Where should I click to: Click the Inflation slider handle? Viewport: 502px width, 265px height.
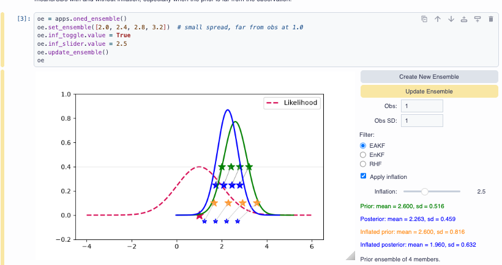(x=424, y=192)
